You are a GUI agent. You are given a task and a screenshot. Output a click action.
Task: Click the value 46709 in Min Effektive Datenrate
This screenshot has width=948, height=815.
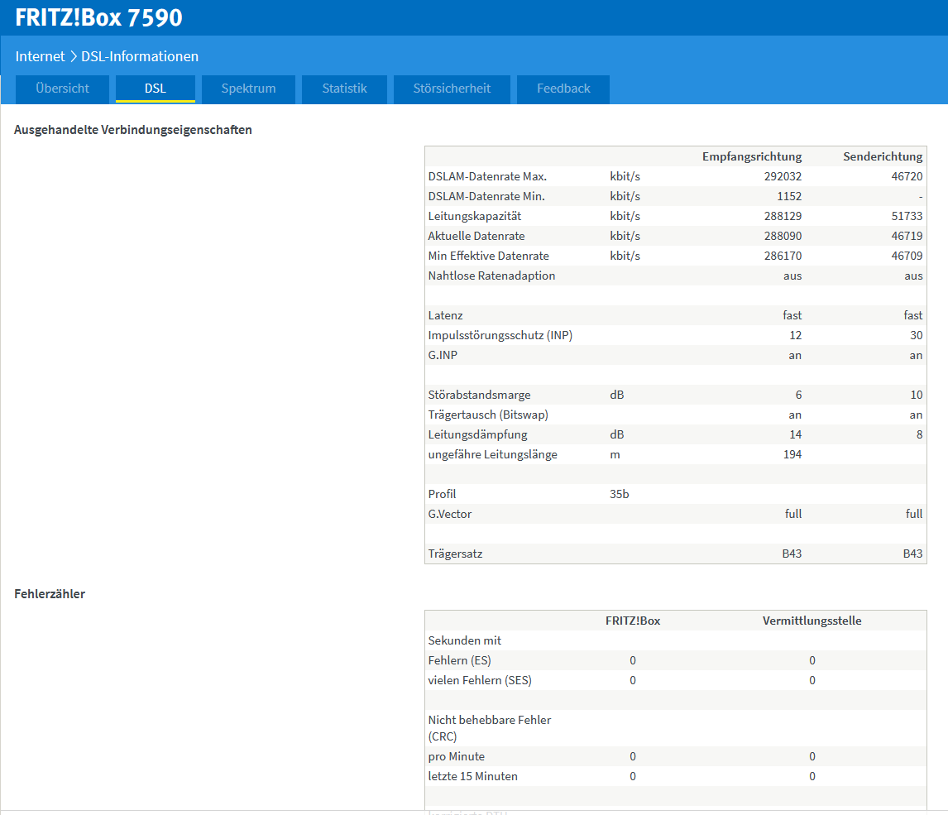pos(907,256)
